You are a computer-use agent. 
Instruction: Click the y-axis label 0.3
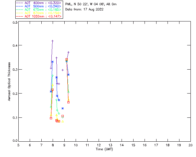(15, 70)
